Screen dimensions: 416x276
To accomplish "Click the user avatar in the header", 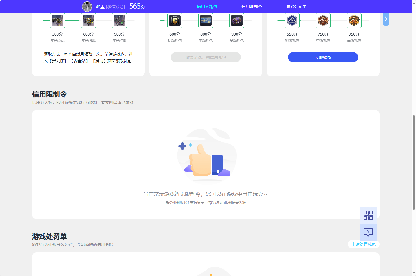I will 87,7.
